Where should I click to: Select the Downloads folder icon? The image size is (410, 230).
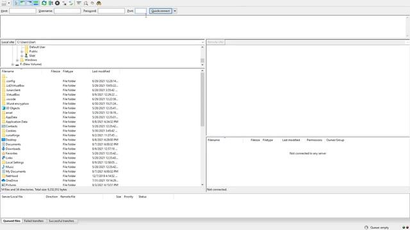click(3, 149)
